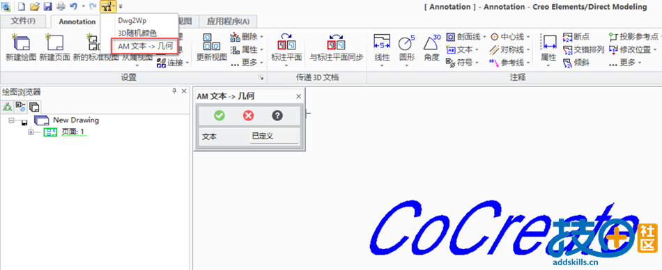Choose Dwg2Wp from the dropdown menu
The width and height of the screenshot is (662, 270).
click(x=132, y=21)
